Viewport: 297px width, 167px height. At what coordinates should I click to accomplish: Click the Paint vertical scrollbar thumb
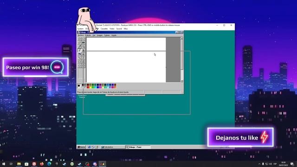coord(181,55)
